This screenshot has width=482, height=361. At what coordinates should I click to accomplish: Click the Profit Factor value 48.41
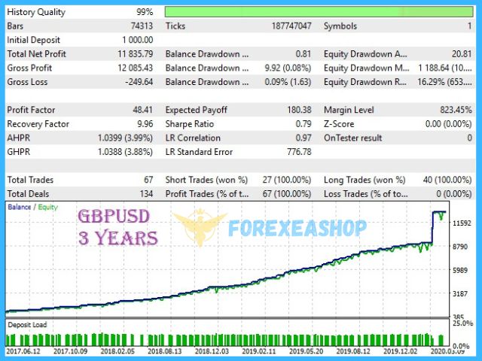coord(142,110)
